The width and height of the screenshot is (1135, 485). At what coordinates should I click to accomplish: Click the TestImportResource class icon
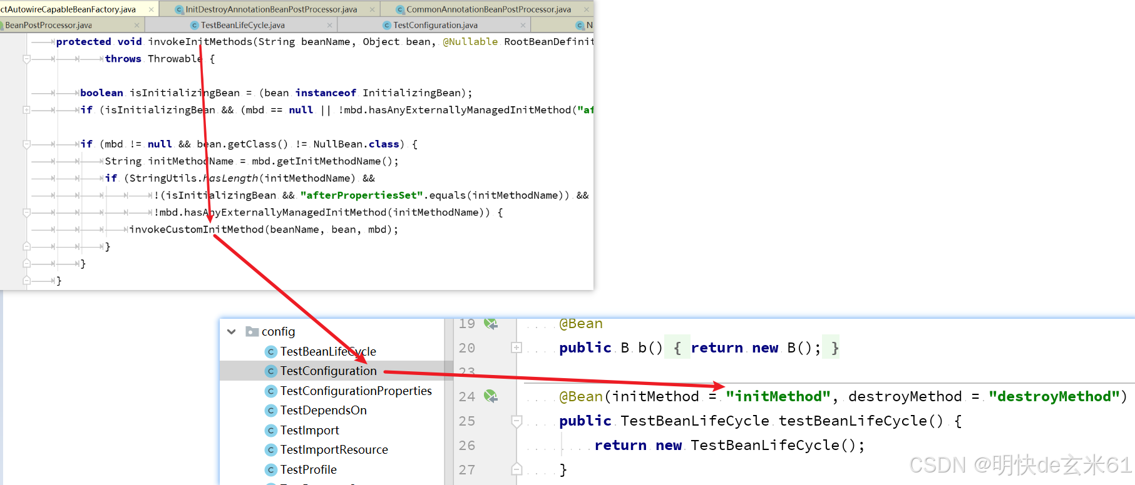[x=271, y=450]
